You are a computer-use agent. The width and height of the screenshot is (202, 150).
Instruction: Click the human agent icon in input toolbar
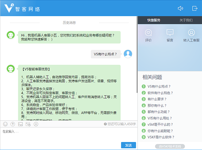(x=36, y=124)
